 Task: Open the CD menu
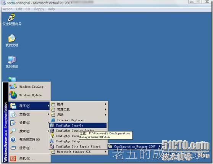(28, 9)
